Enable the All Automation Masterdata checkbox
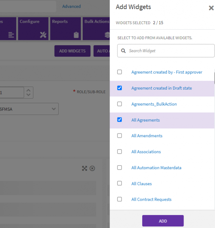 119,168
